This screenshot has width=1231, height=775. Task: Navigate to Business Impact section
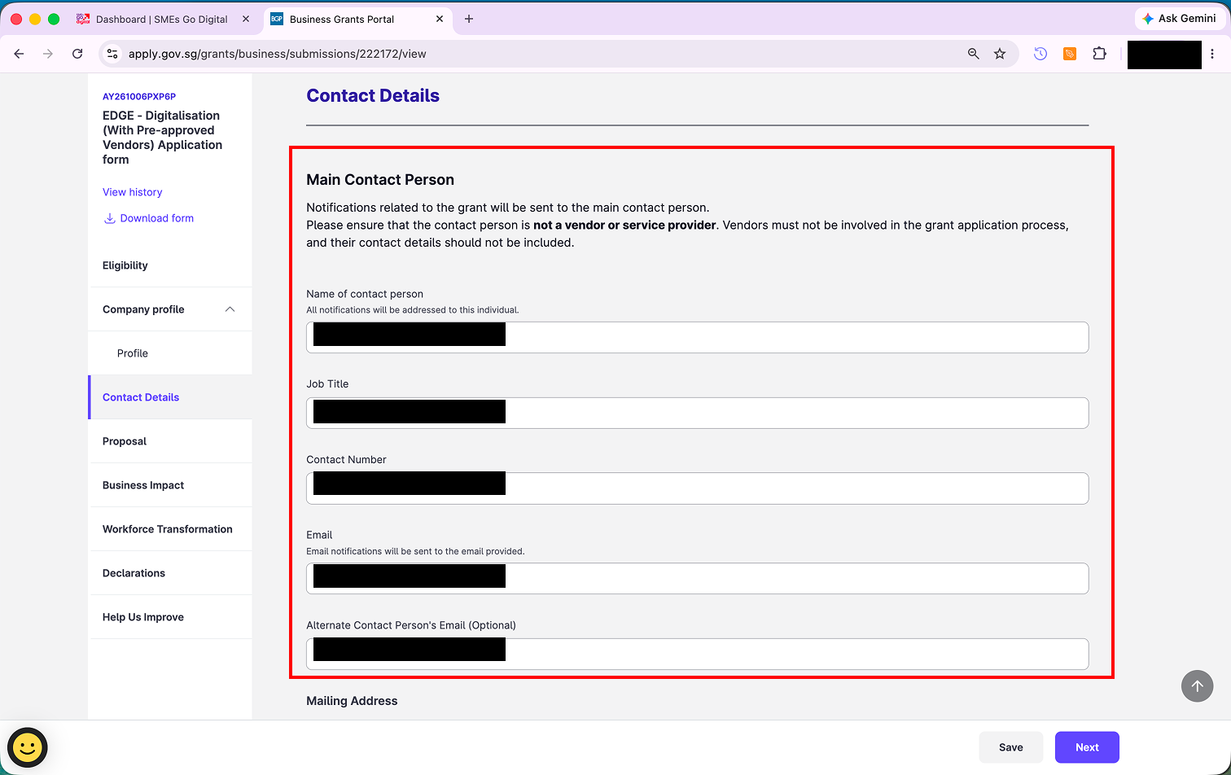[x=170, y=485]
